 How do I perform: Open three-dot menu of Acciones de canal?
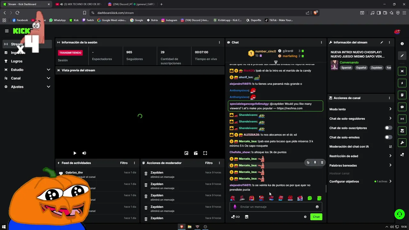click(x=389, y=98)
